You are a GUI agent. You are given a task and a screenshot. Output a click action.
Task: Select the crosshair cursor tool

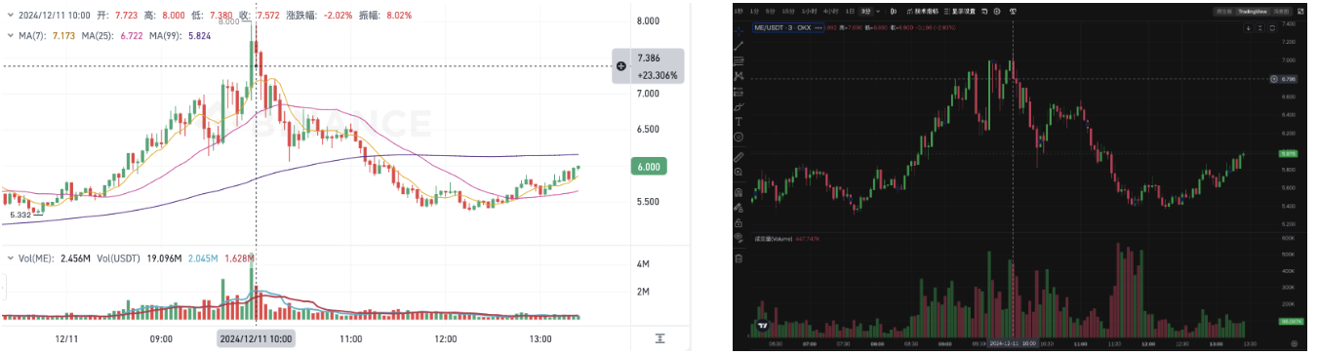click(739, 32)
